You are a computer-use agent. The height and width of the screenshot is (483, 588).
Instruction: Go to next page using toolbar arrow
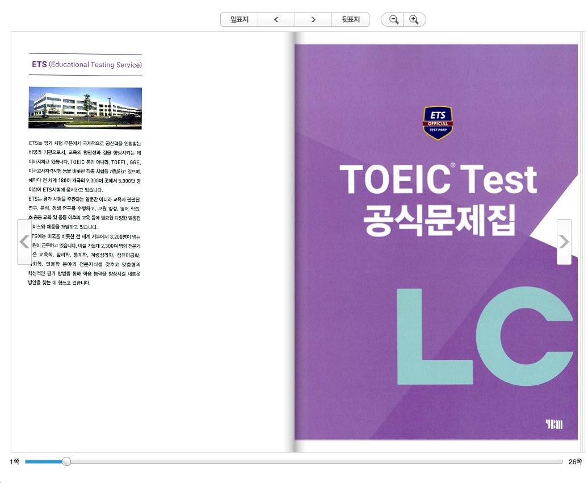(313, 19)
